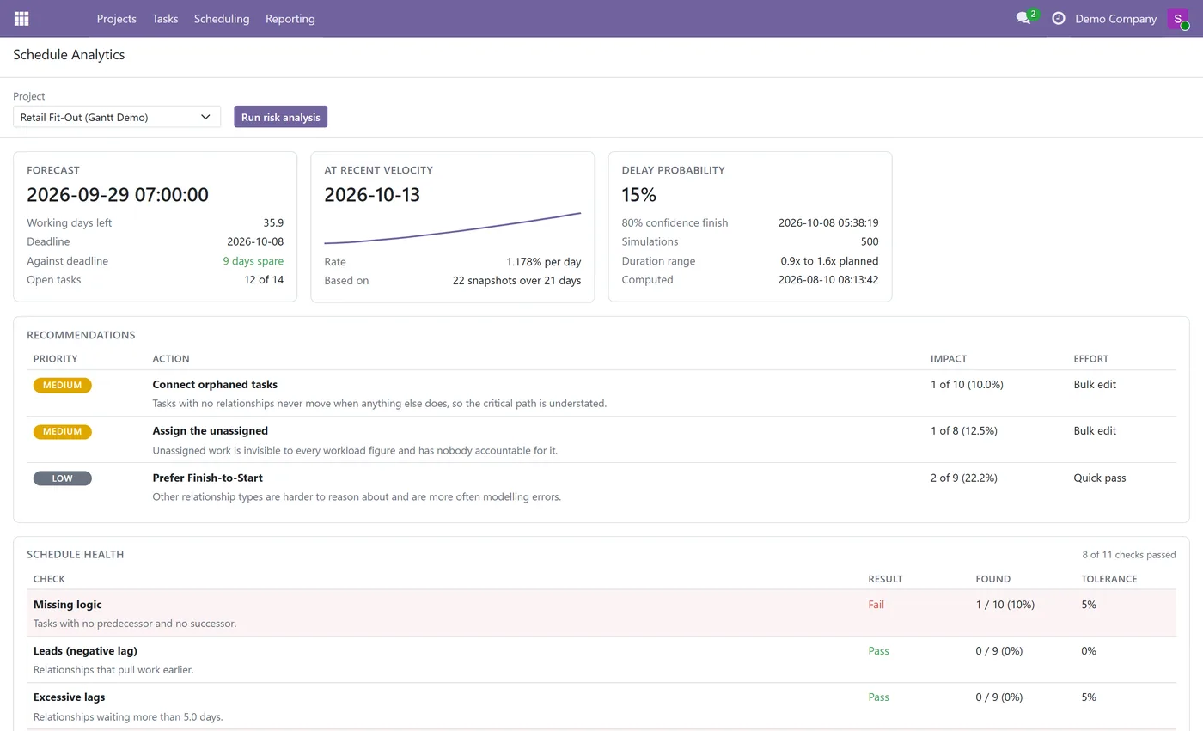Click the 1 / 10 (10%) found value
The height and width of the screenshot is (731, 1203).
(1005, 605)
